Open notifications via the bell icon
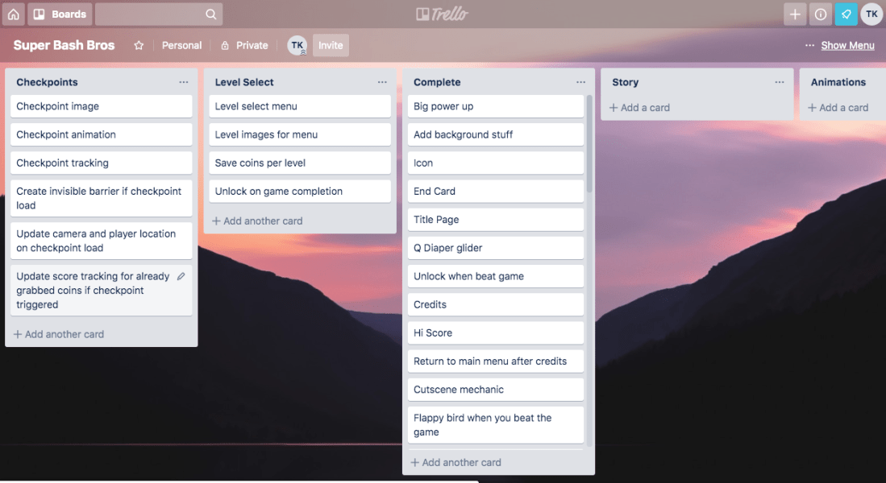 (x=846, y=14)
